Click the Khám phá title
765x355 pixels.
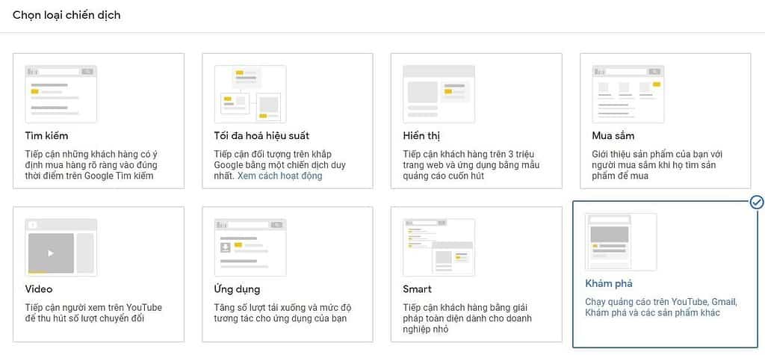pos(608,283)
